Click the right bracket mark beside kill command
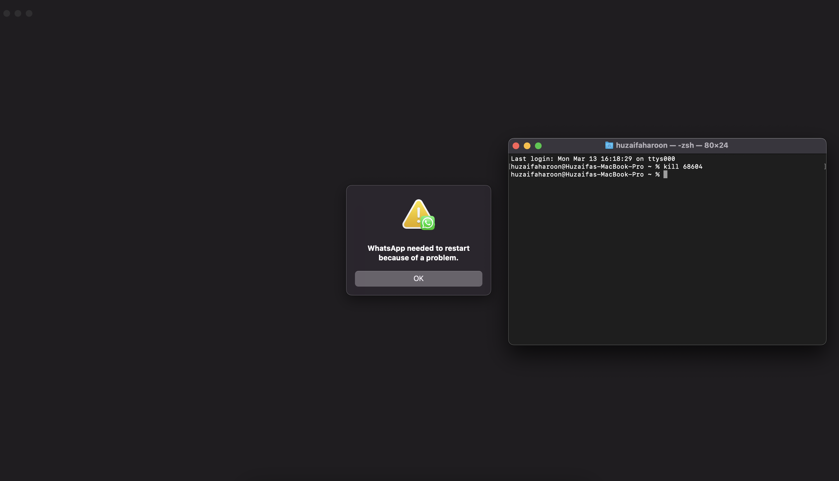Screen dimensions: 839x481 tap(824, 167)
